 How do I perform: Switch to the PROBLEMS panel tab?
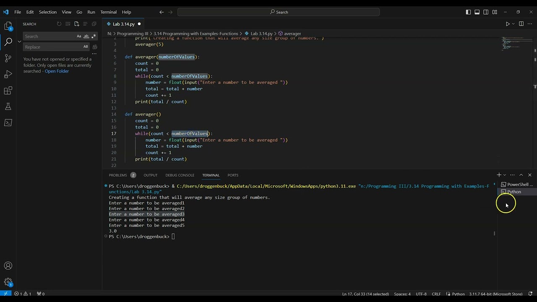click(x=118, y=175)
